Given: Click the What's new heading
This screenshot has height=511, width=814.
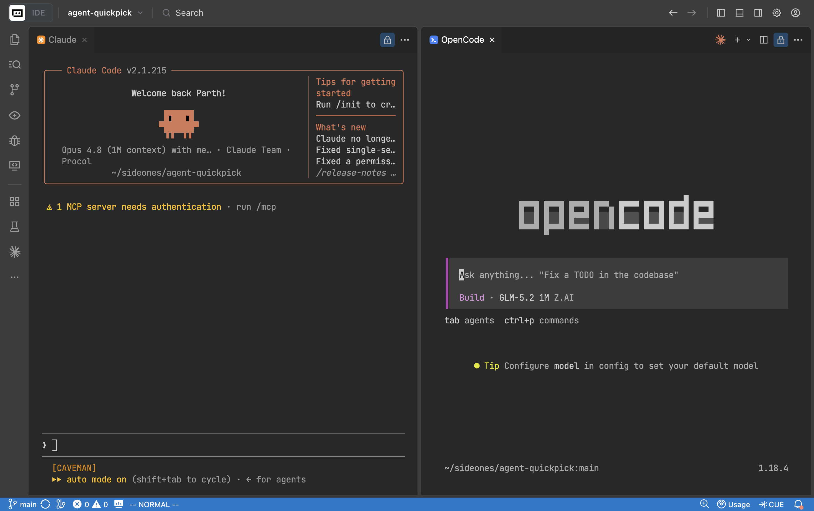Looking at the screenshot, I should [x=341, y=127].
